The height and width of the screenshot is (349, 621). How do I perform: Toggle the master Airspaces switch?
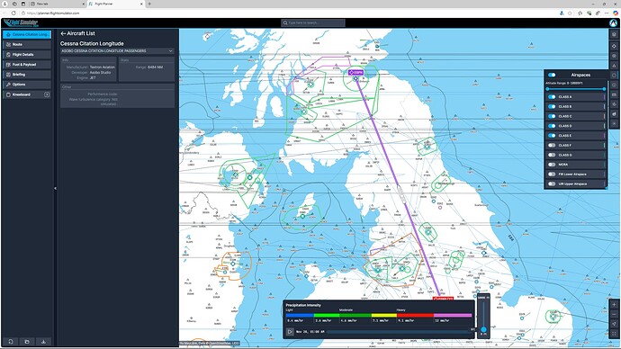[552, 75]
